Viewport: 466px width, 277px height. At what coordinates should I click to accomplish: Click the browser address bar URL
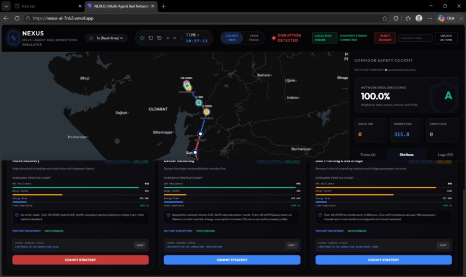click(63, 18)
